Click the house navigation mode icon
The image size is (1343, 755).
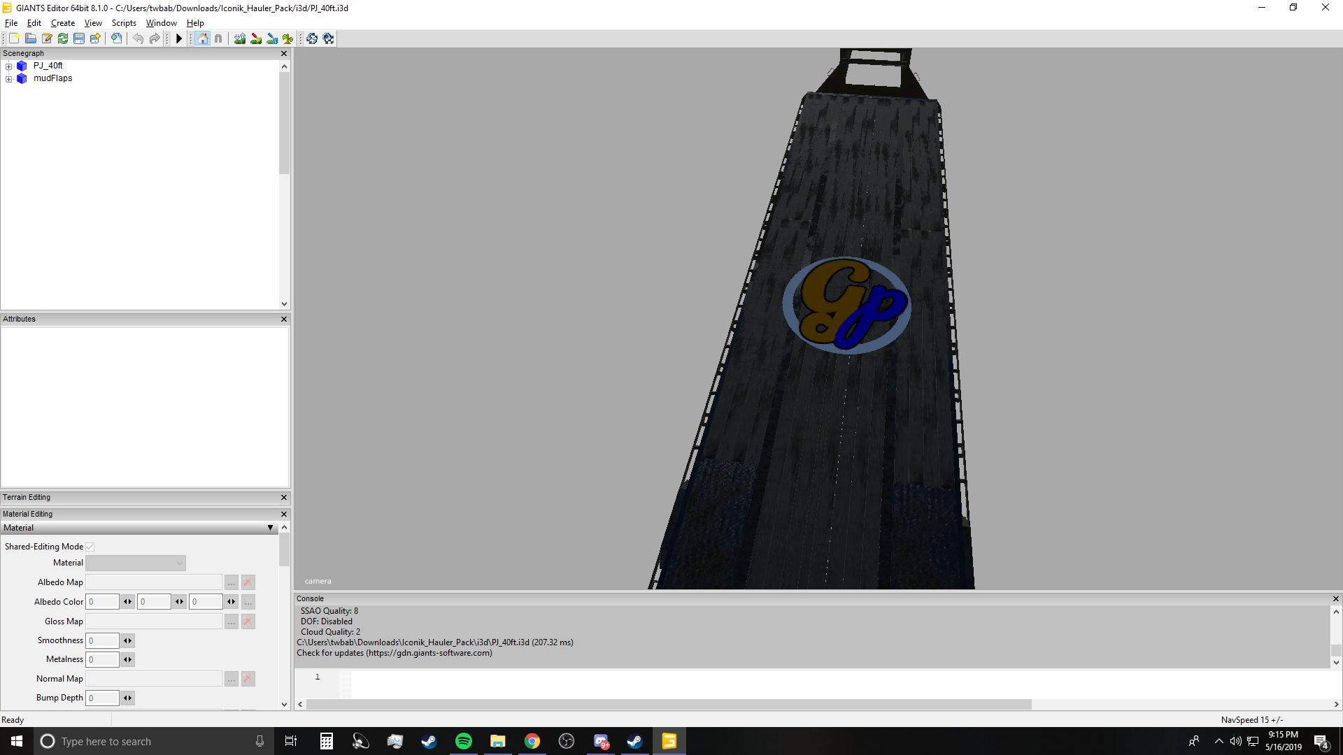pos(202,39)
